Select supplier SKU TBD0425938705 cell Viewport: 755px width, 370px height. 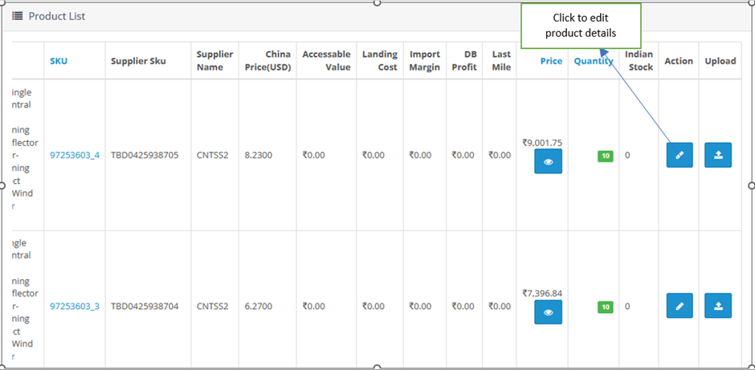tap(145, 155)
